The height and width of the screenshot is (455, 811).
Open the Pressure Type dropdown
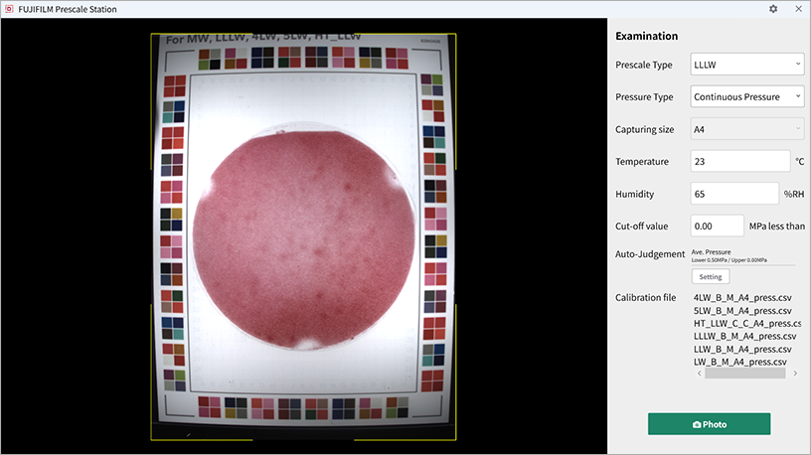746,97
